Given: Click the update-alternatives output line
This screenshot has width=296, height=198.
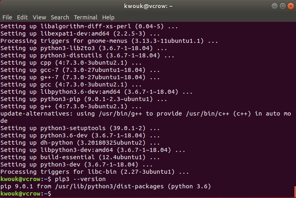Looking at the screenshot, I should (x=145, y=114).
